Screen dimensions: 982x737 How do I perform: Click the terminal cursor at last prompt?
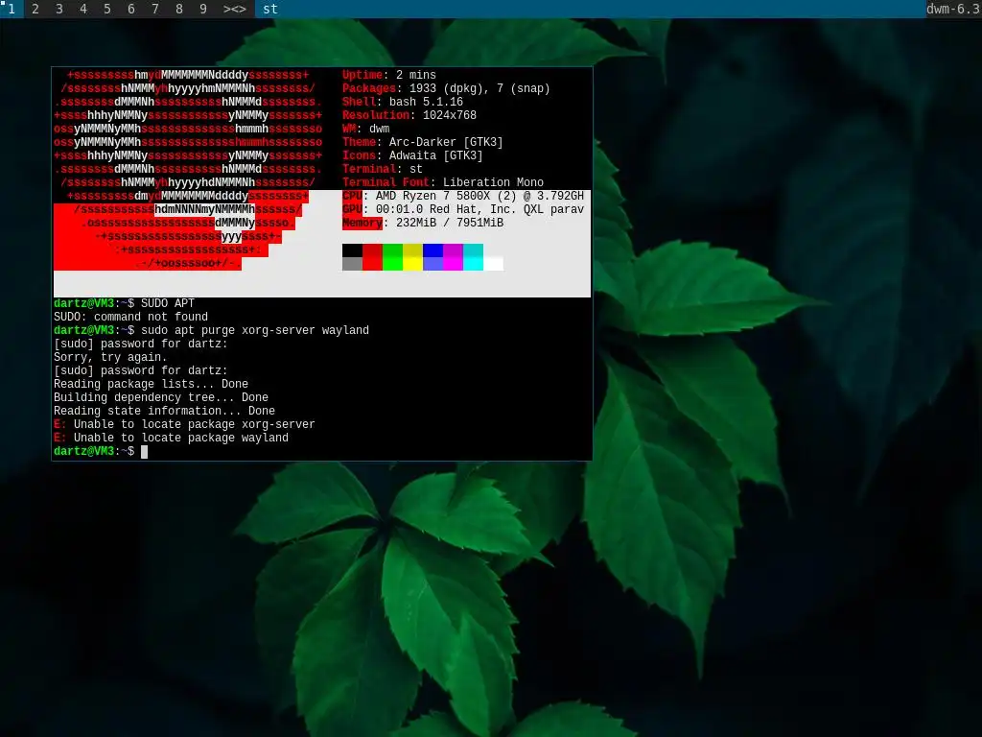click(144, 452)
